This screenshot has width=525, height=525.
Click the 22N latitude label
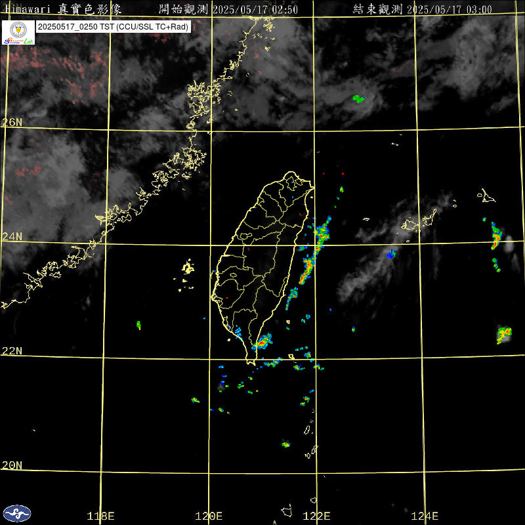tap(12, 351)
